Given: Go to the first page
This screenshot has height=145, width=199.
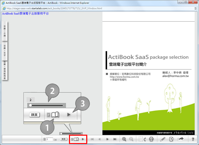Looking at the screenshot, I should click(x=92, y=139).
